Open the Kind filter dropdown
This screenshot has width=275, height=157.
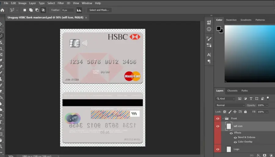tap(226, 99)
